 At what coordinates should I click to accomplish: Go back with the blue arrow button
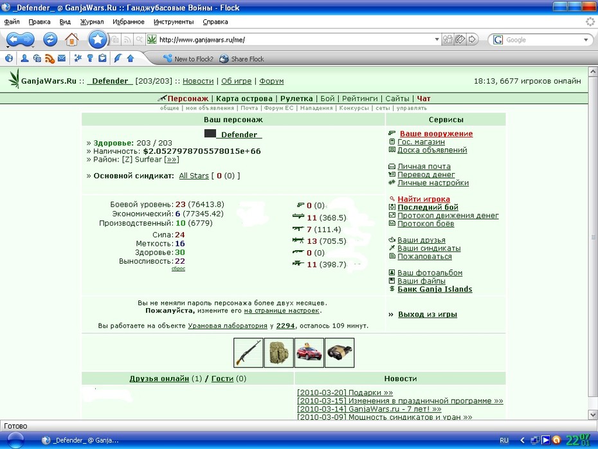(x=14, y=39)
